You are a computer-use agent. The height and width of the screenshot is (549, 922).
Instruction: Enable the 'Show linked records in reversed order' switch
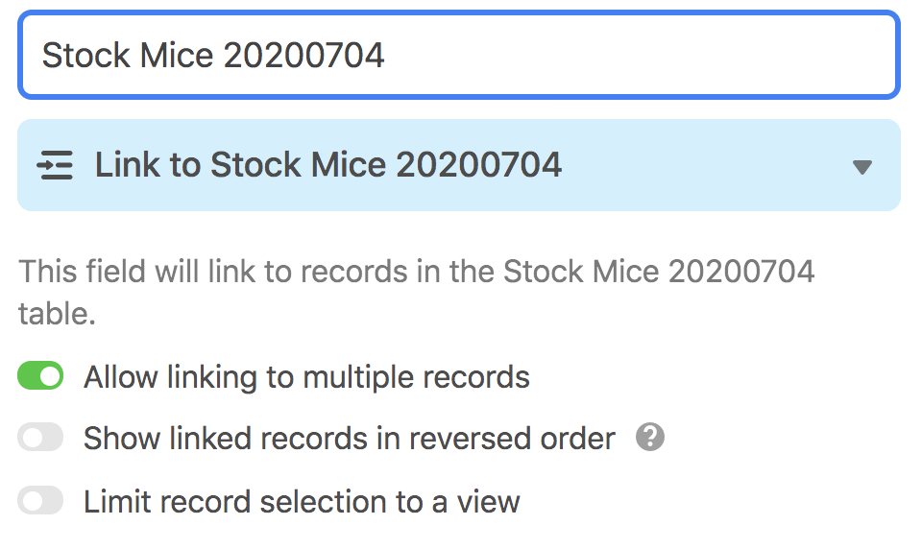pyautogui.click(x=40, y=438)
